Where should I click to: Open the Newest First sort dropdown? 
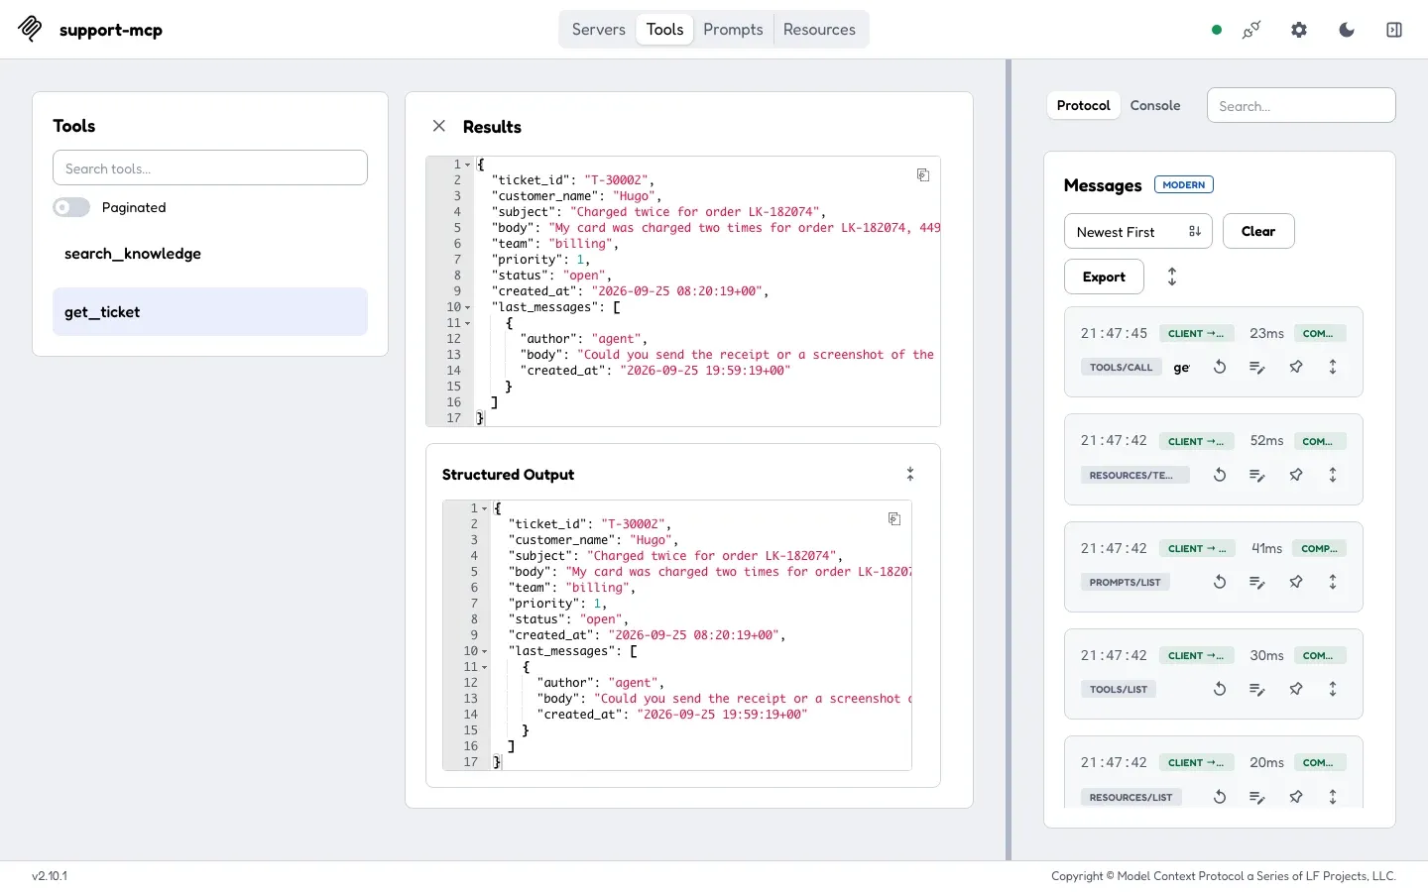[x=1138, y=231]
